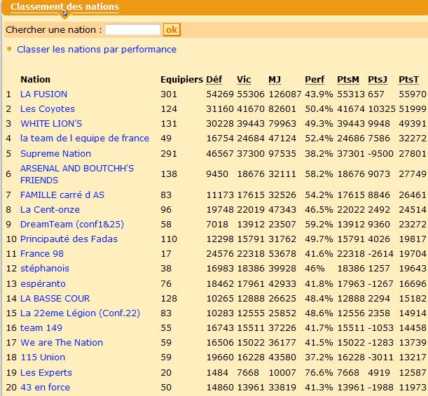
Task: Click Classer les nations par performance link
Action: point(97,50)
